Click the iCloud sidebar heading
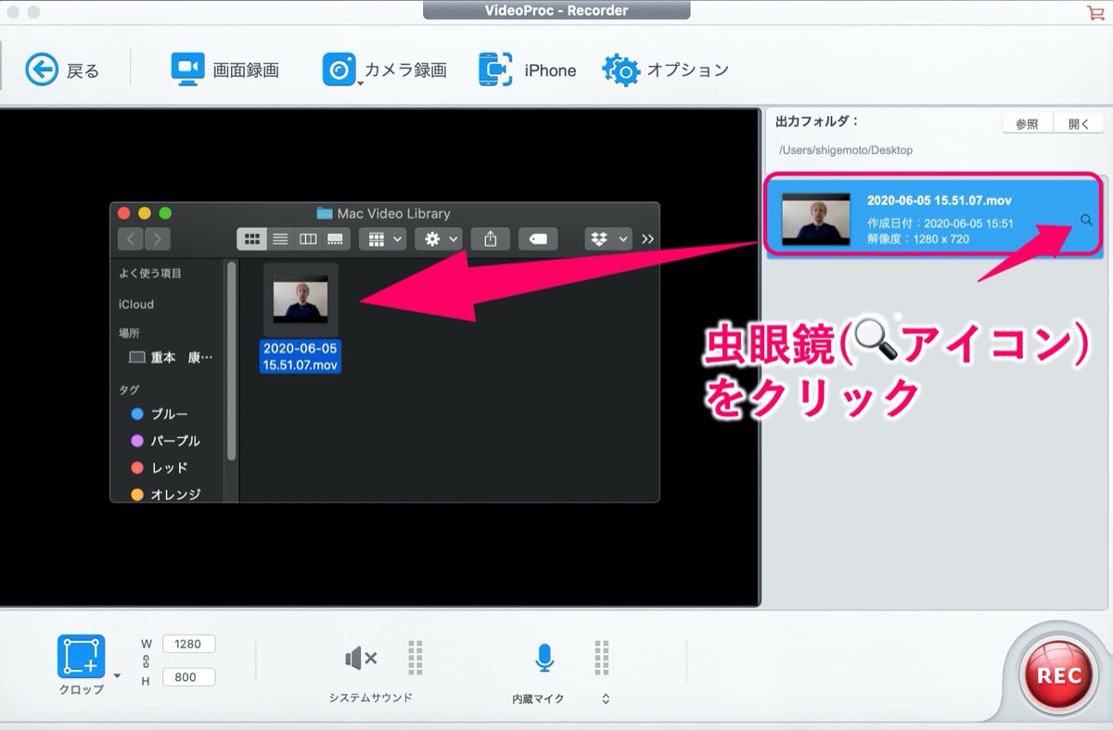Image resolution: width=1113 pixels, height=730 pixels. tap(136, 304)
